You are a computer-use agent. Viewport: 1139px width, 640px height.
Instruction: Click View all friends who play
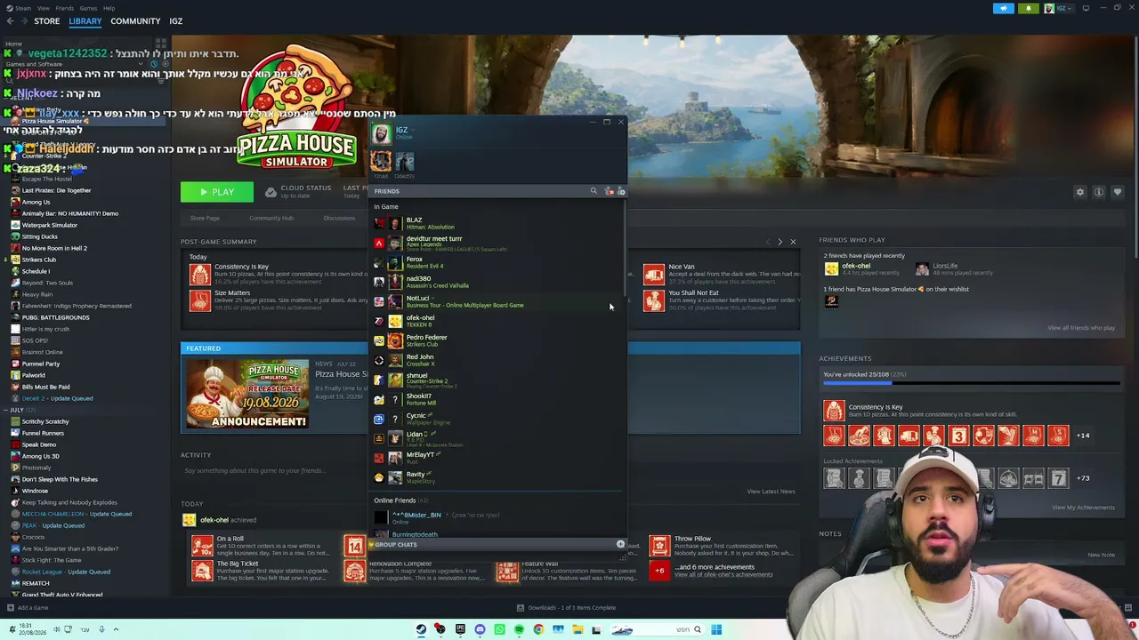coord(1081,328)
